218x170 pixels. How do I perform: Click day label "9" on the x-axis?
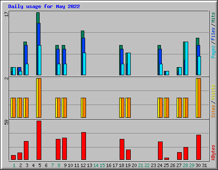[65, 165]
